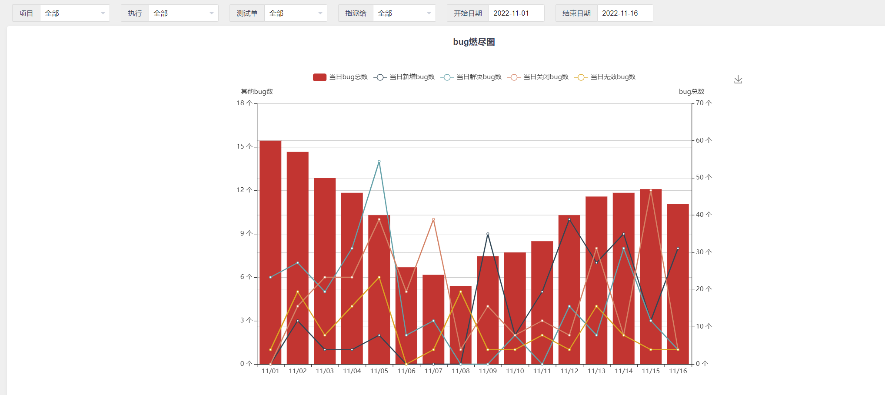885x395 pixels.
Task: Open the 项目 dropdown
Action: (x=75, y=13)
